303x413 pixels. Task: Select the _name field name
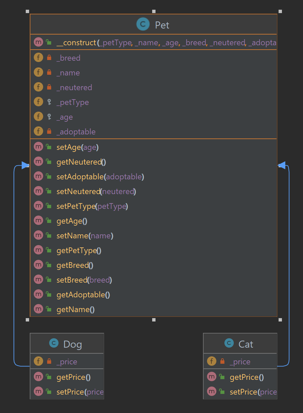68,73
